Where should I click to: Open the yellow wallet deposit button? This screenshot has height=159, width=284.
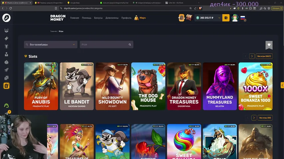tap(226, 18)
